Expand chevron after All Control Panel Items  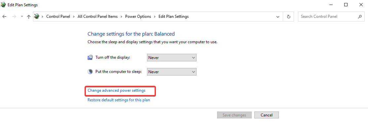click(121, 16)
